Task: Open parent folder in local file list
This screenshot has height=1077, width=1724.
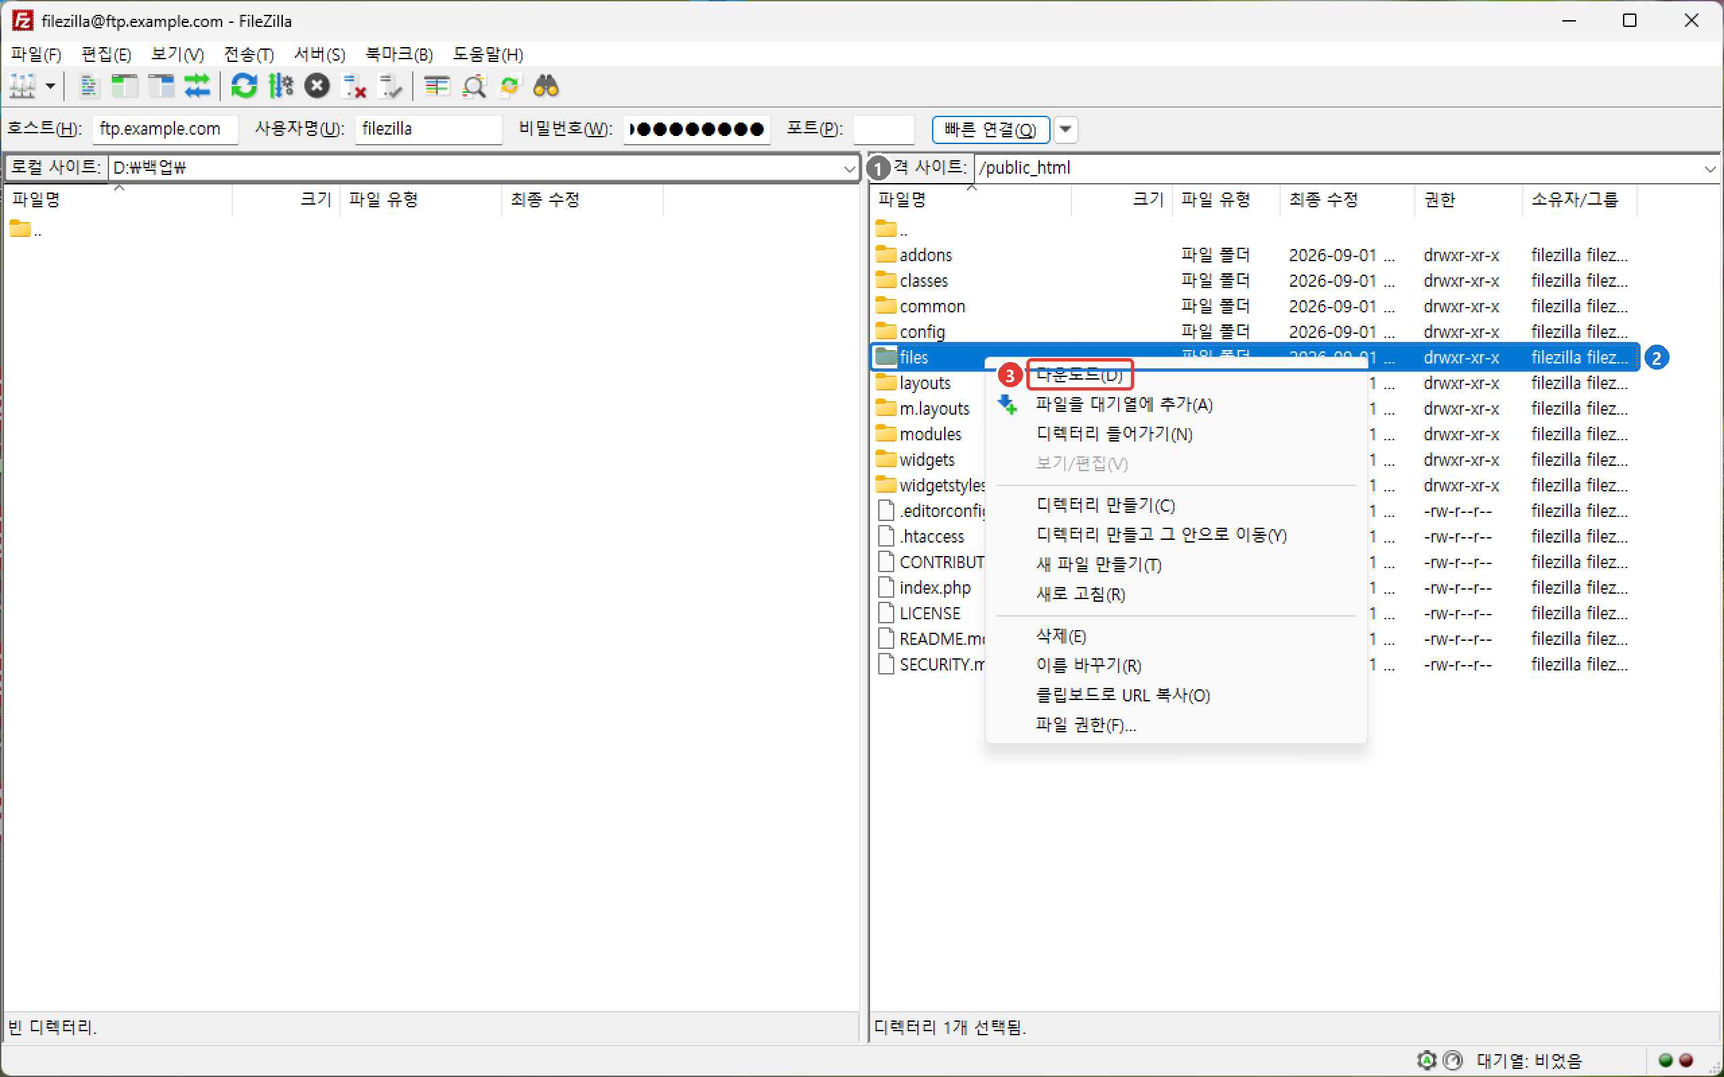Action: (26, 230)
